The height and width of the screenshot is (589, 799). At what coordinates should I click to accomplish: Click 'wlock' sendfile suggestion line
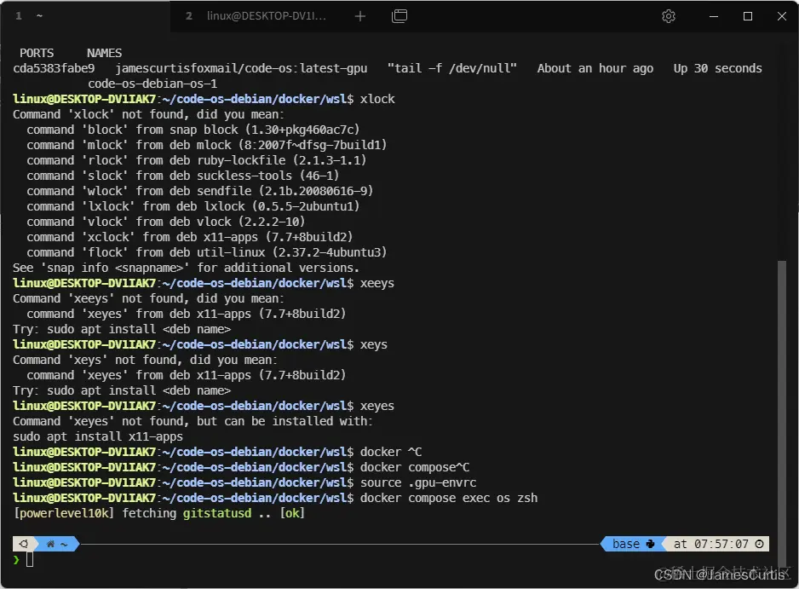199,191
